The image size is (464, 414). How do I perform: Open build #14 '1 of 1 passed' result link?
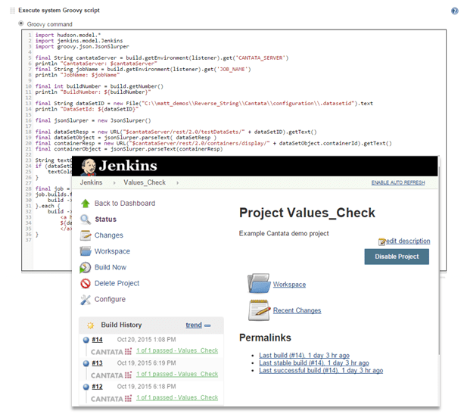click(177, 350)
